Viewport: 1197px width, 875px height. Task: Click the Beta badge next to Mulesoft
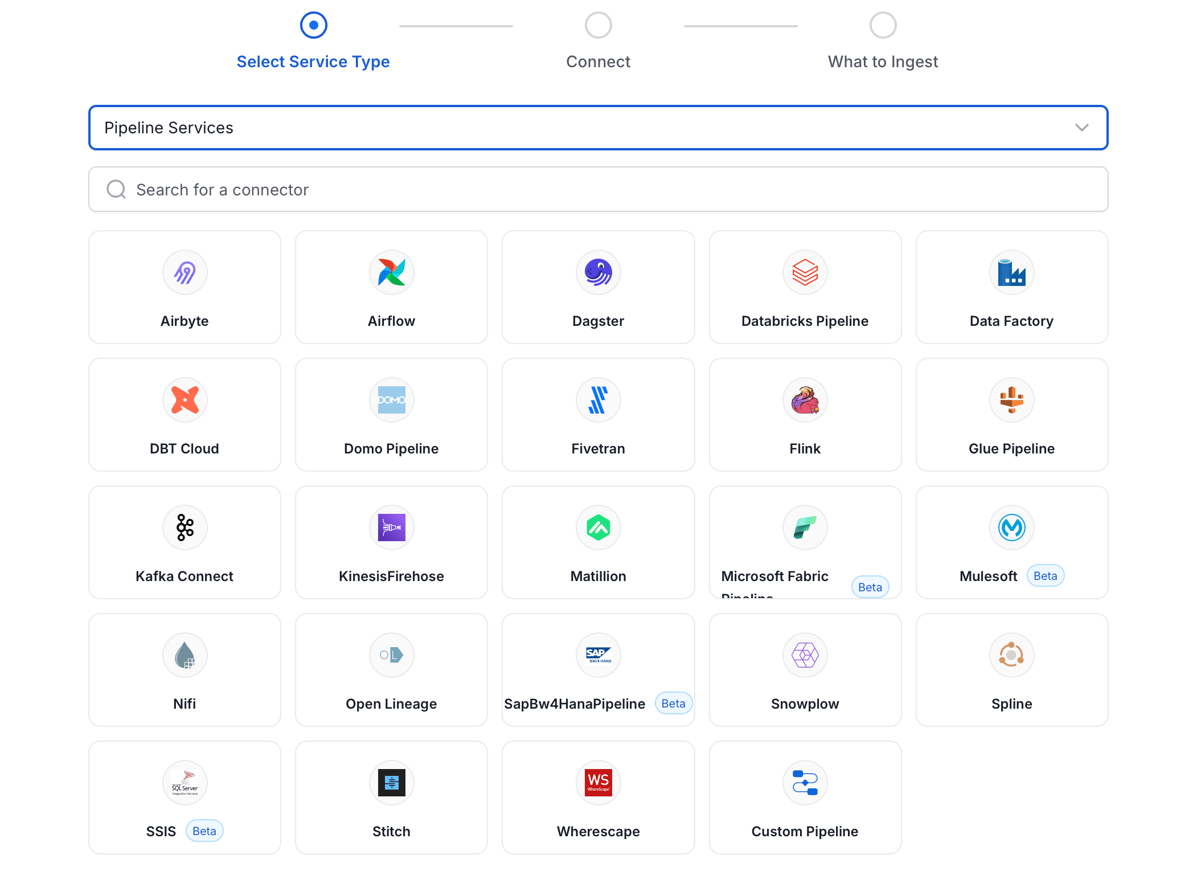coord(1046,576)
